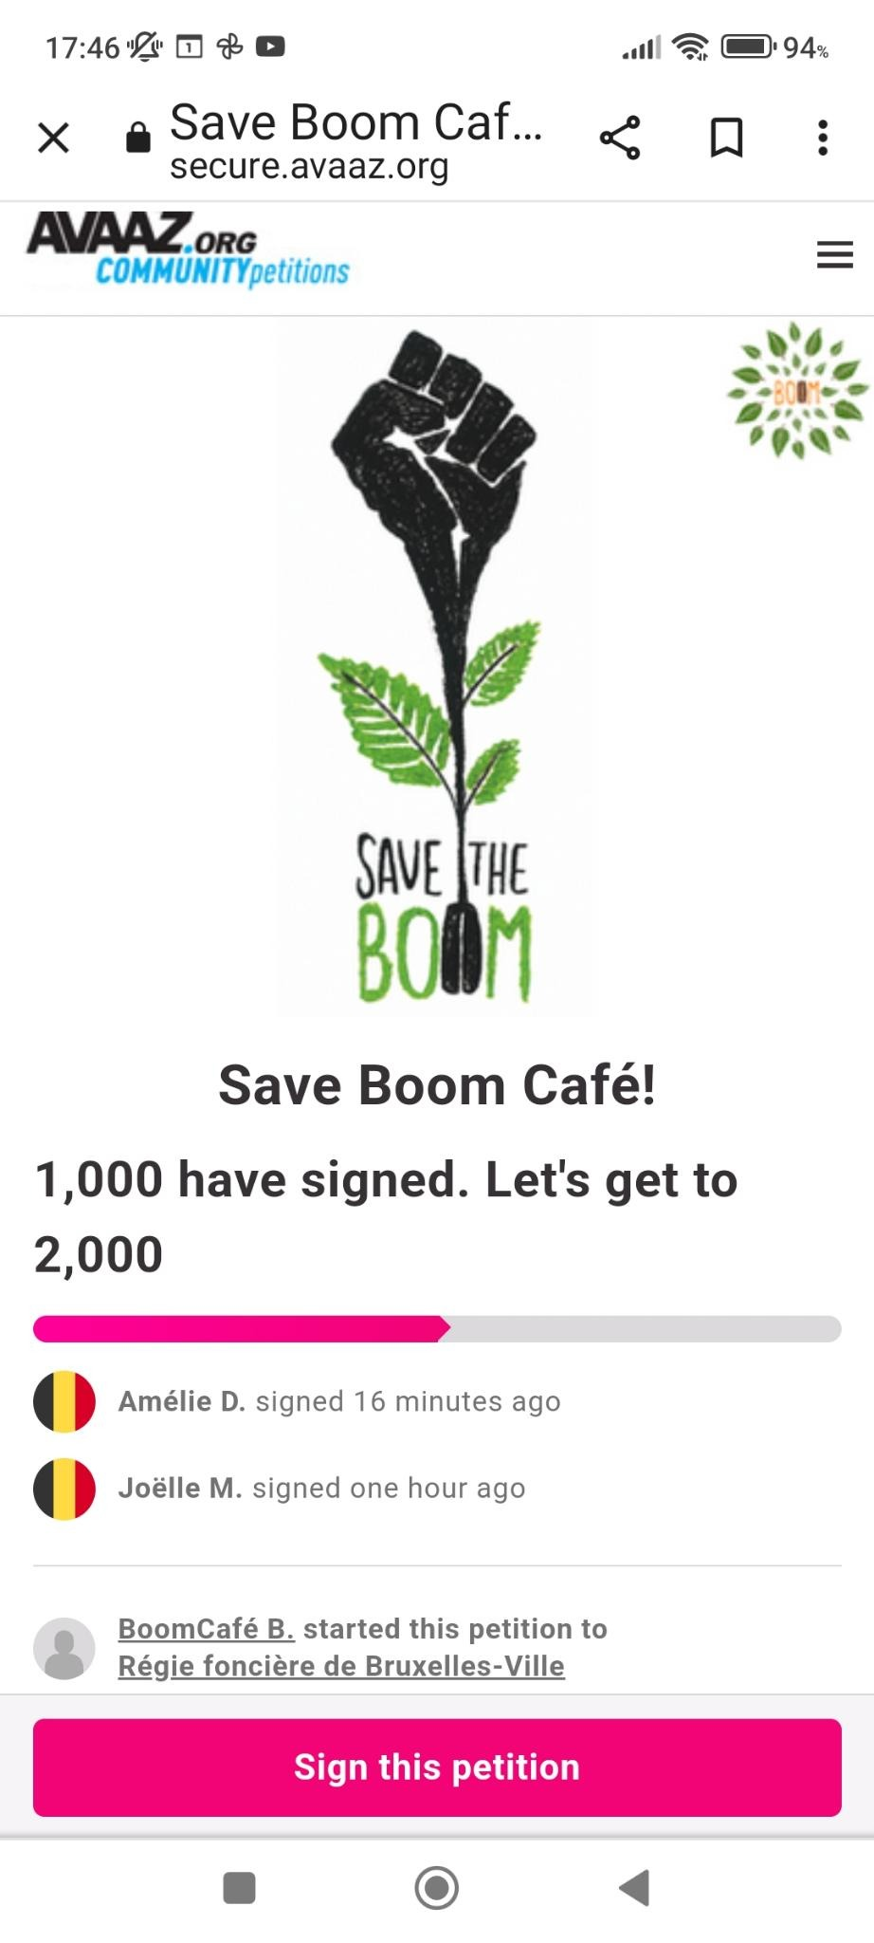Image resolution: width=874 pixels, height=1943 pixels.
Task: Open the Avaaz hamburger menu
Action: click(834, 254)
